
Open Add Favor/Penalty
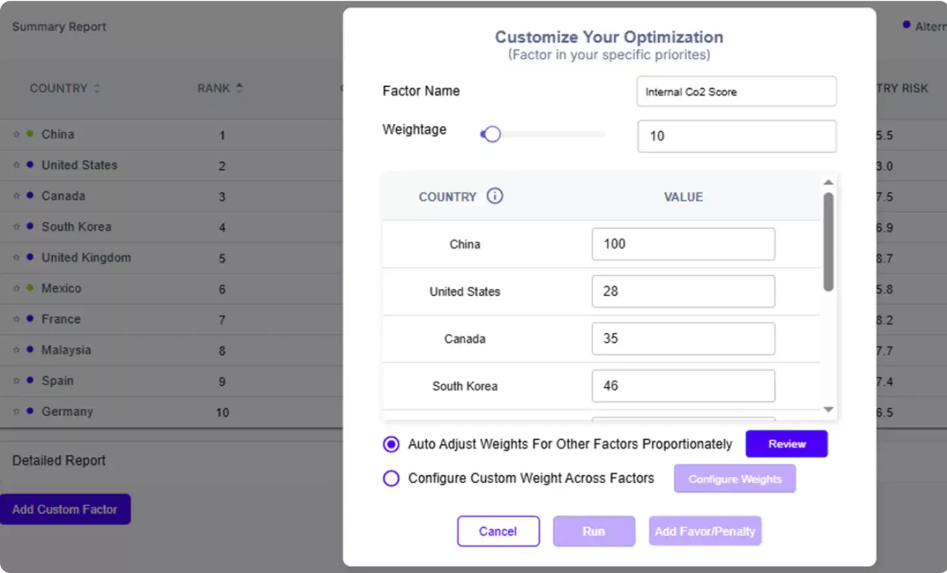coord(704,531)
